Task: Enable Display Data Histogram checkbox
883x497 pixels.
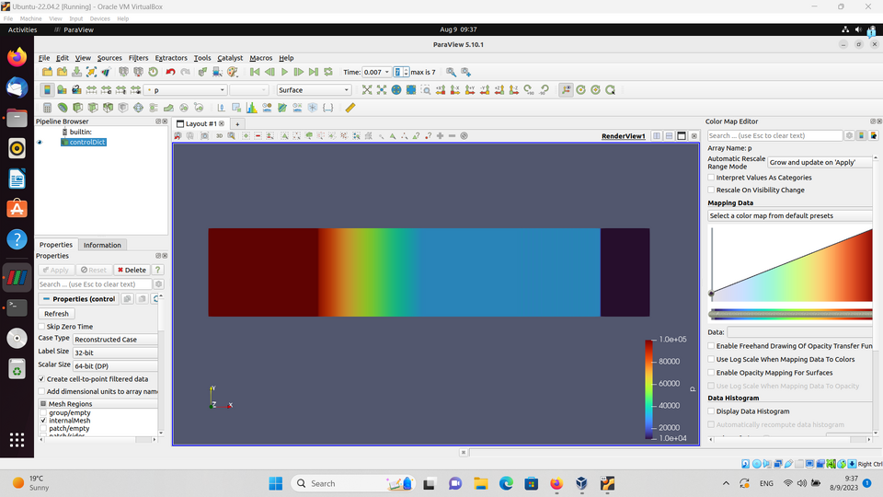Action: 711,411
